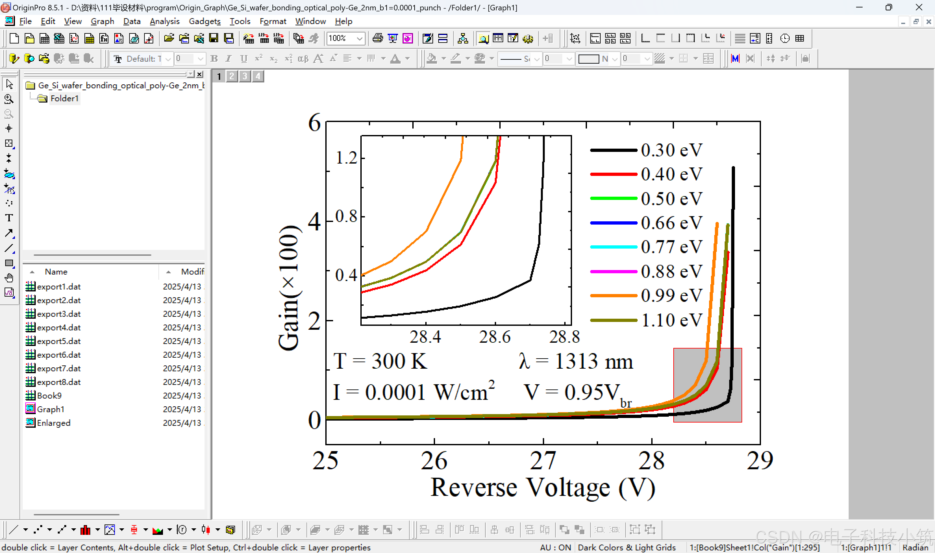Open the Gadgets menu
Viewport: 935px width, 553px height.
coord(205,21)
